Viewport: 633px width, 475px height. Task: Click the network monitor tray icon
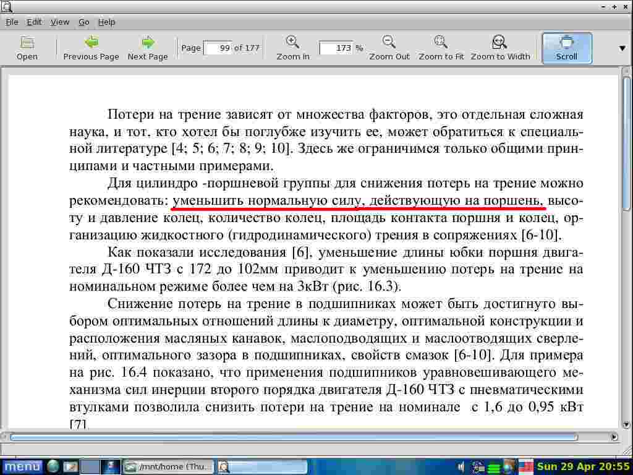click(x=478, y=468)
